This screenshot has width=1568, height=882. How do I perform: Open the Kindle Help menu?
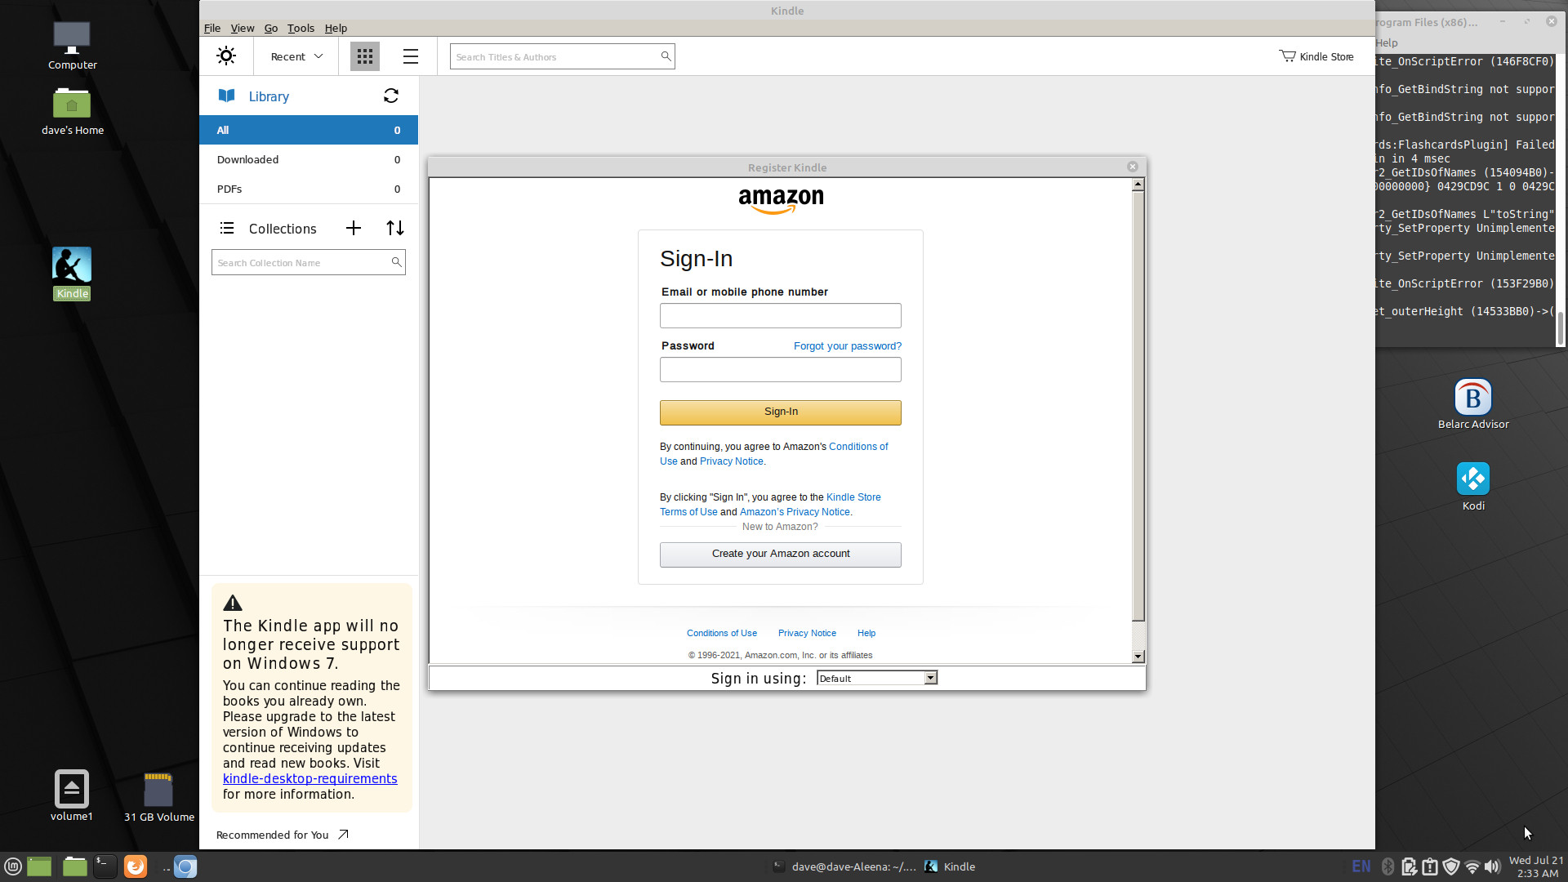coord(336,28)
